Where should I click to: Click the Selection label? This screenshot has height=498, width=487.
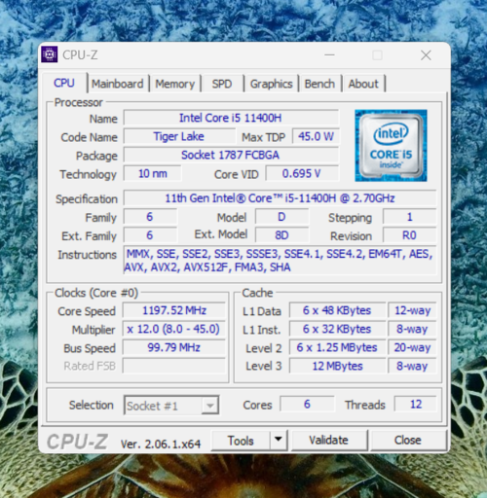click(x=92, y=405)
